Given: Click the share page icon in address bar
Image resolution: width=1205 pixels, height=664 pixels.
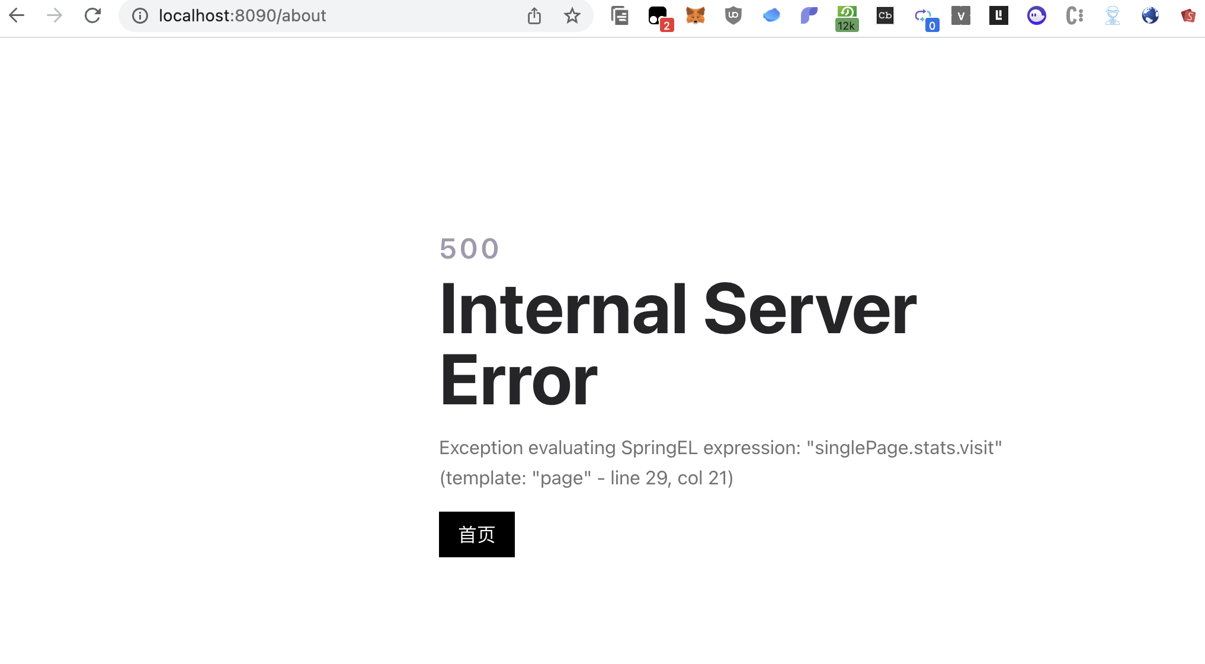Looking at the screenshot, I should 534,15.
